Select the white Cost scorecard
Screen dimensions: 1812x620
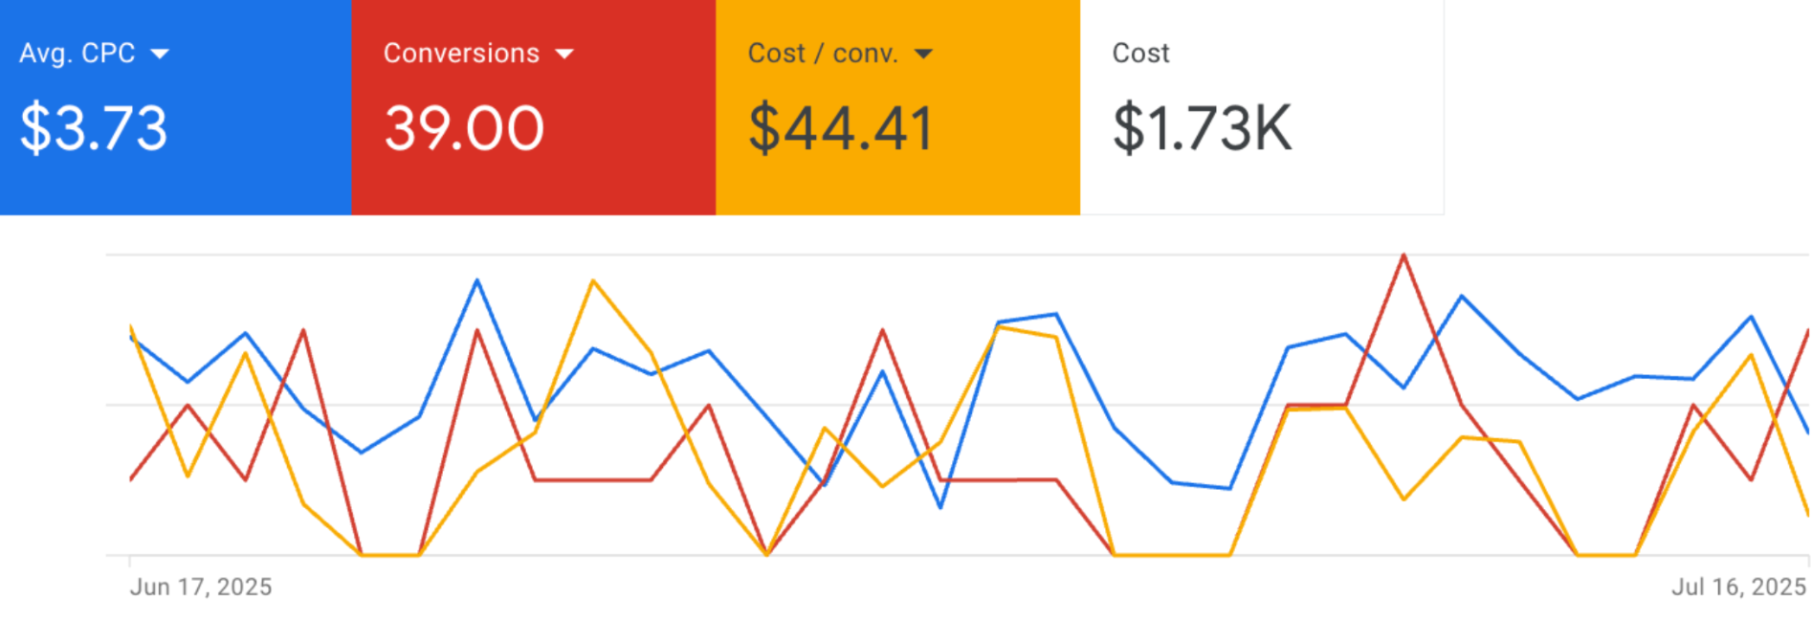pos(1262,107)
